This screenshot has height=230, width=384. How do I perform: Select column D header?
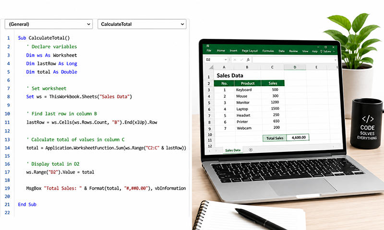pos(295,67)
